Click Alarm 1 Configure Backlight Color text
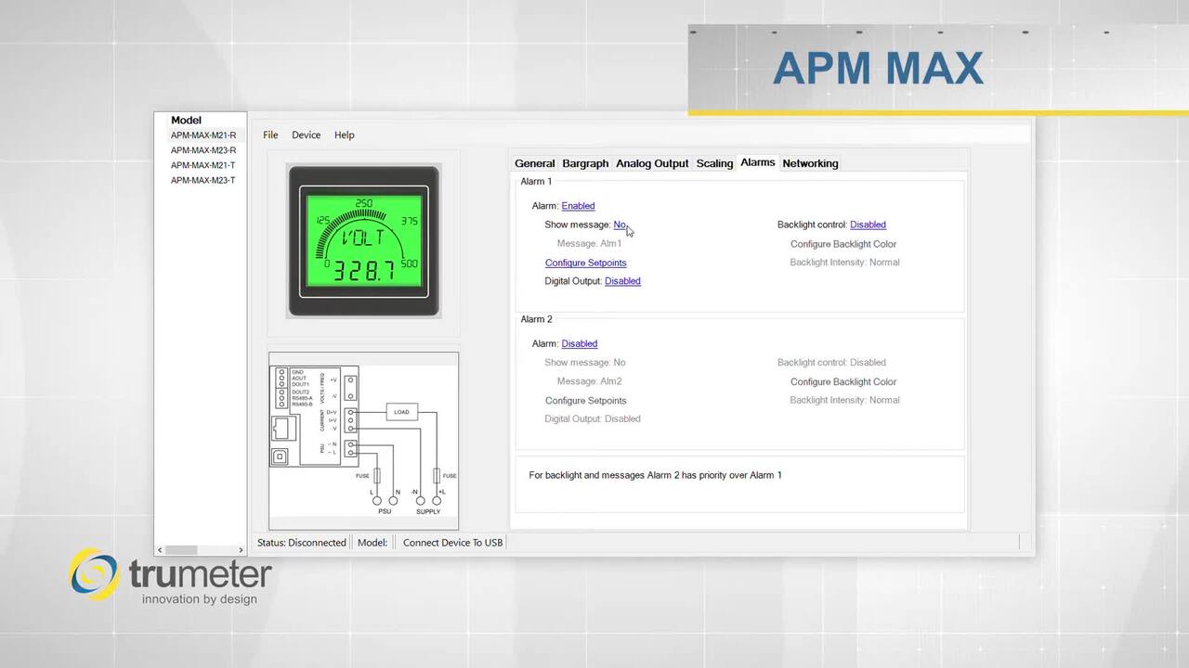The width and height of the screenshot is (1189, 668). point(843,244)
